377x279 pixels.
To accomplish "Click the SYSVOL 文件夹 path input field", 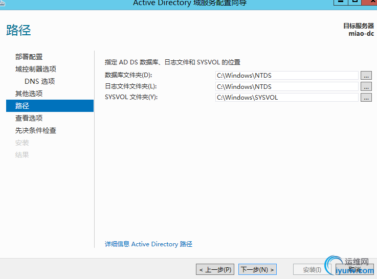I will click(x=287, y=98).
